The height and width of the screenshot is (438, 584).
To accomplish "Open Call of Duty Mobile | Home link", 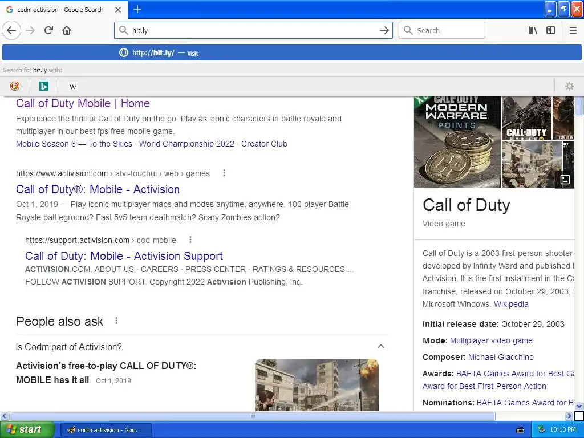I will [83, 103].
